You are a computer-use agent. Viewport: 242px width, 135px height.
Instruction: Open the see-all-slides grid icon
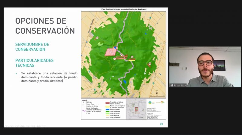pyautogui.click(x=22, y=126)
